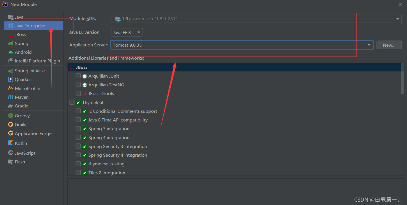Click the Groovy icon
407x205 pixels.
(11, 116)
